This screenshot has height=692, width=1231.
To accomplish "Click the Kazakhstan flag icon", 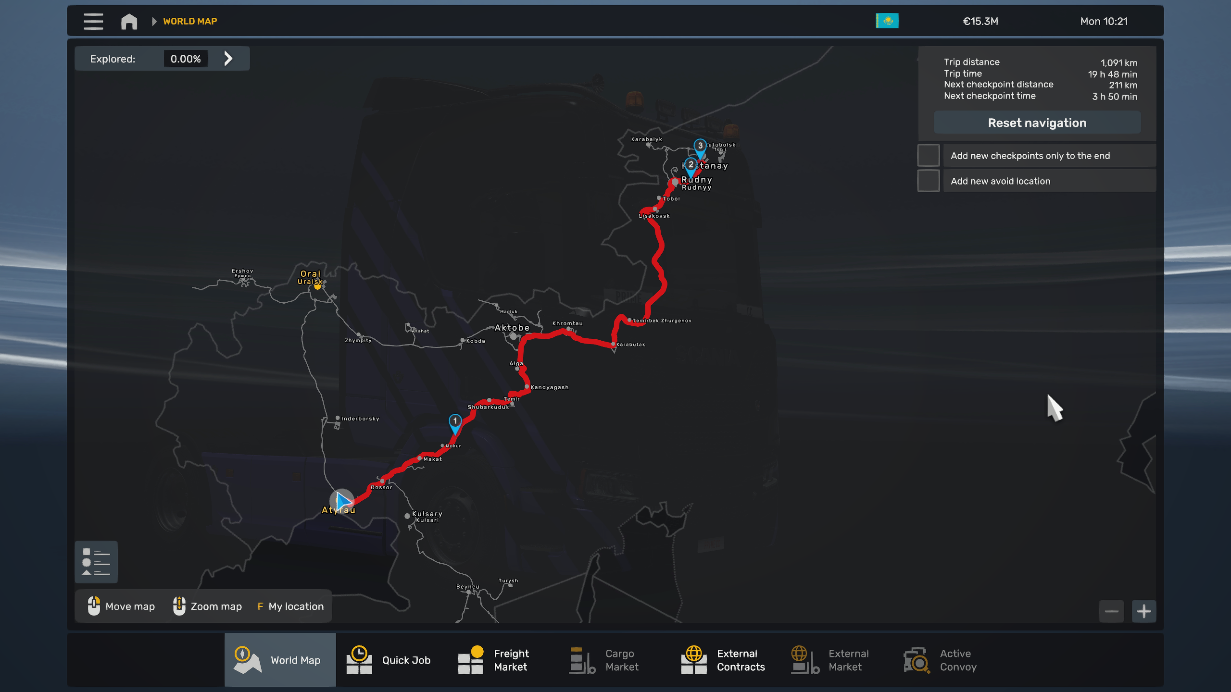I will [x=887, y=21].
